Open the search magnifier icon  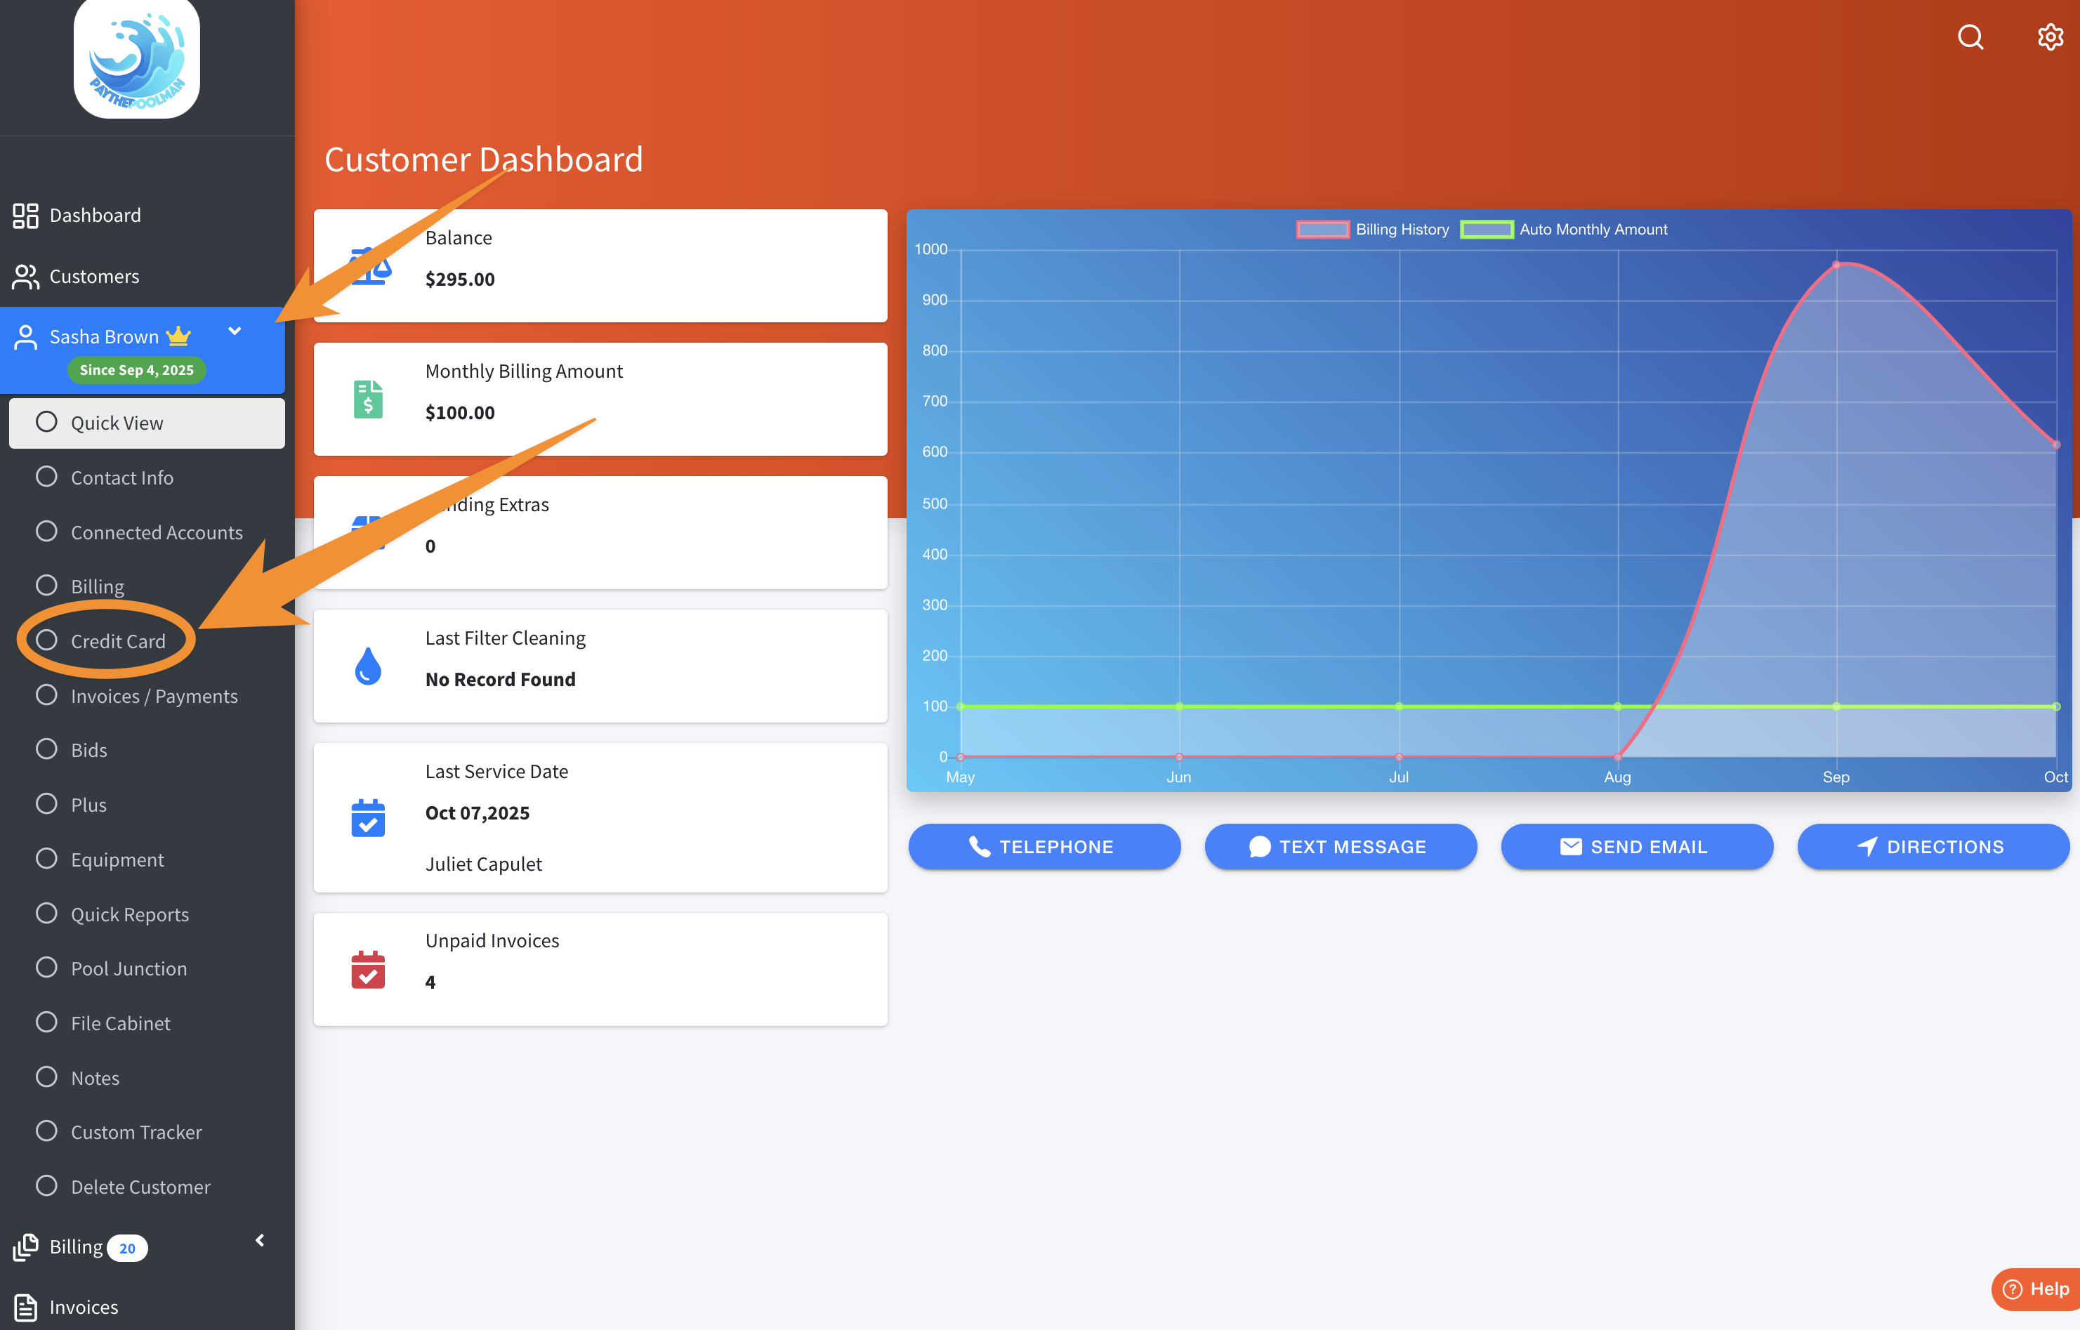pos(1970,37)
